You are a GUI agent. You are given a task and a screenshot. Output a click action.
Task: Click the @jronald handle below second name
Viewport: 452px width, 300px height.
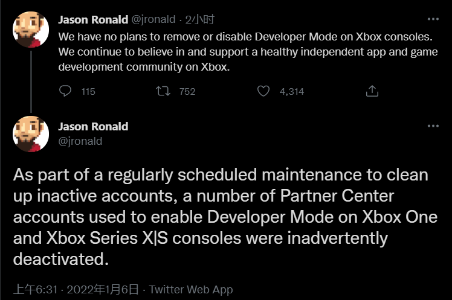(x=80, y=141)
